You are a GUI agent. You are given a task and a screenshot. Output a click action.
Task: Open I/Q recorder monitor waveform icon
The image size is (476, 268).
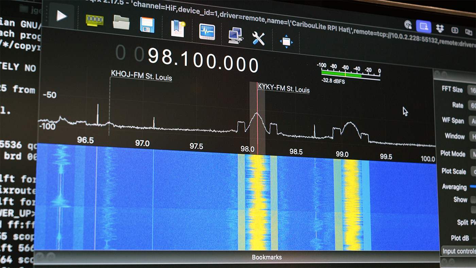tap(207, 32)
